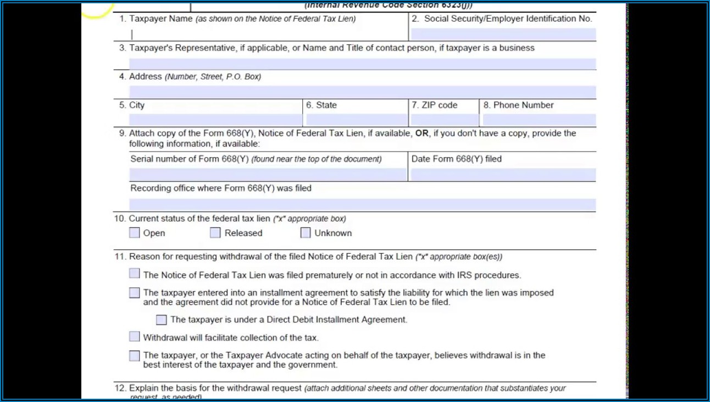This screenshot has height=402, width=710.
Task: Click the Social Security/Employer ID field
Action: 503,34
